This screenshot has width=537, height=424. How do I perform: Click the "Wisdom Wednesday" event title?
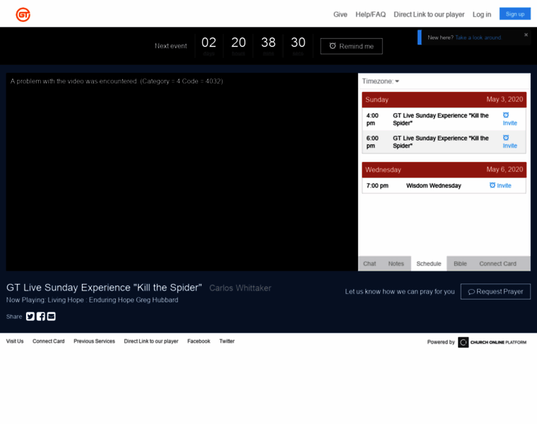(x=434, y=186)
